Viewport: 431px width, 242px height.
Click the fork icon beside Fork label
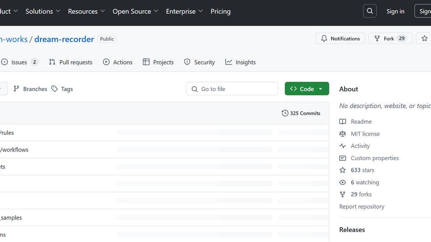377,38
